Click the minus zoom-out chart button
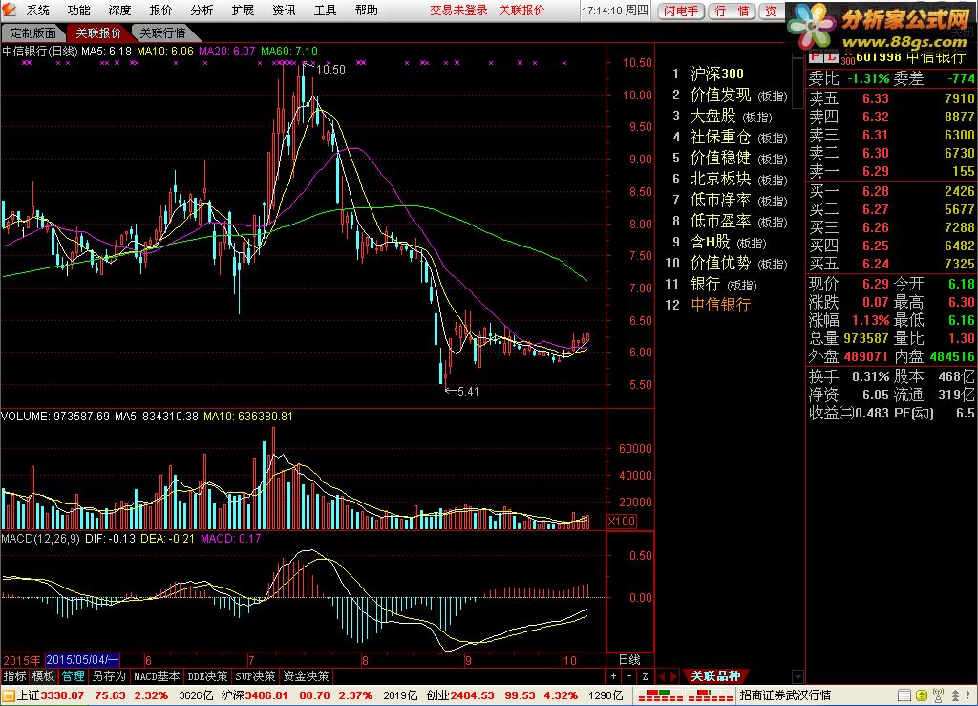The image size is (978, 706). (628, 676)
